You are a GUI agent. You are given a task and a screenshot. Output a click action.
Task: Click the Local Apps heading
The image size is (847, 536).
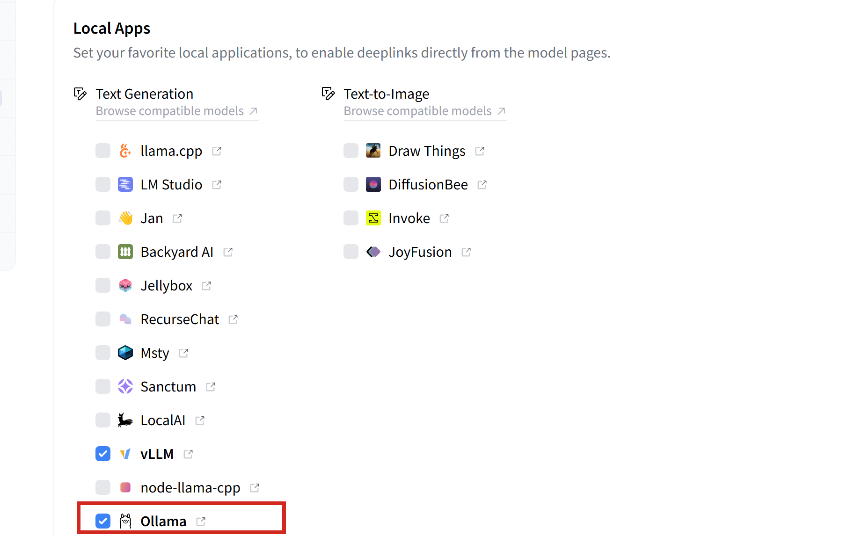112,29
